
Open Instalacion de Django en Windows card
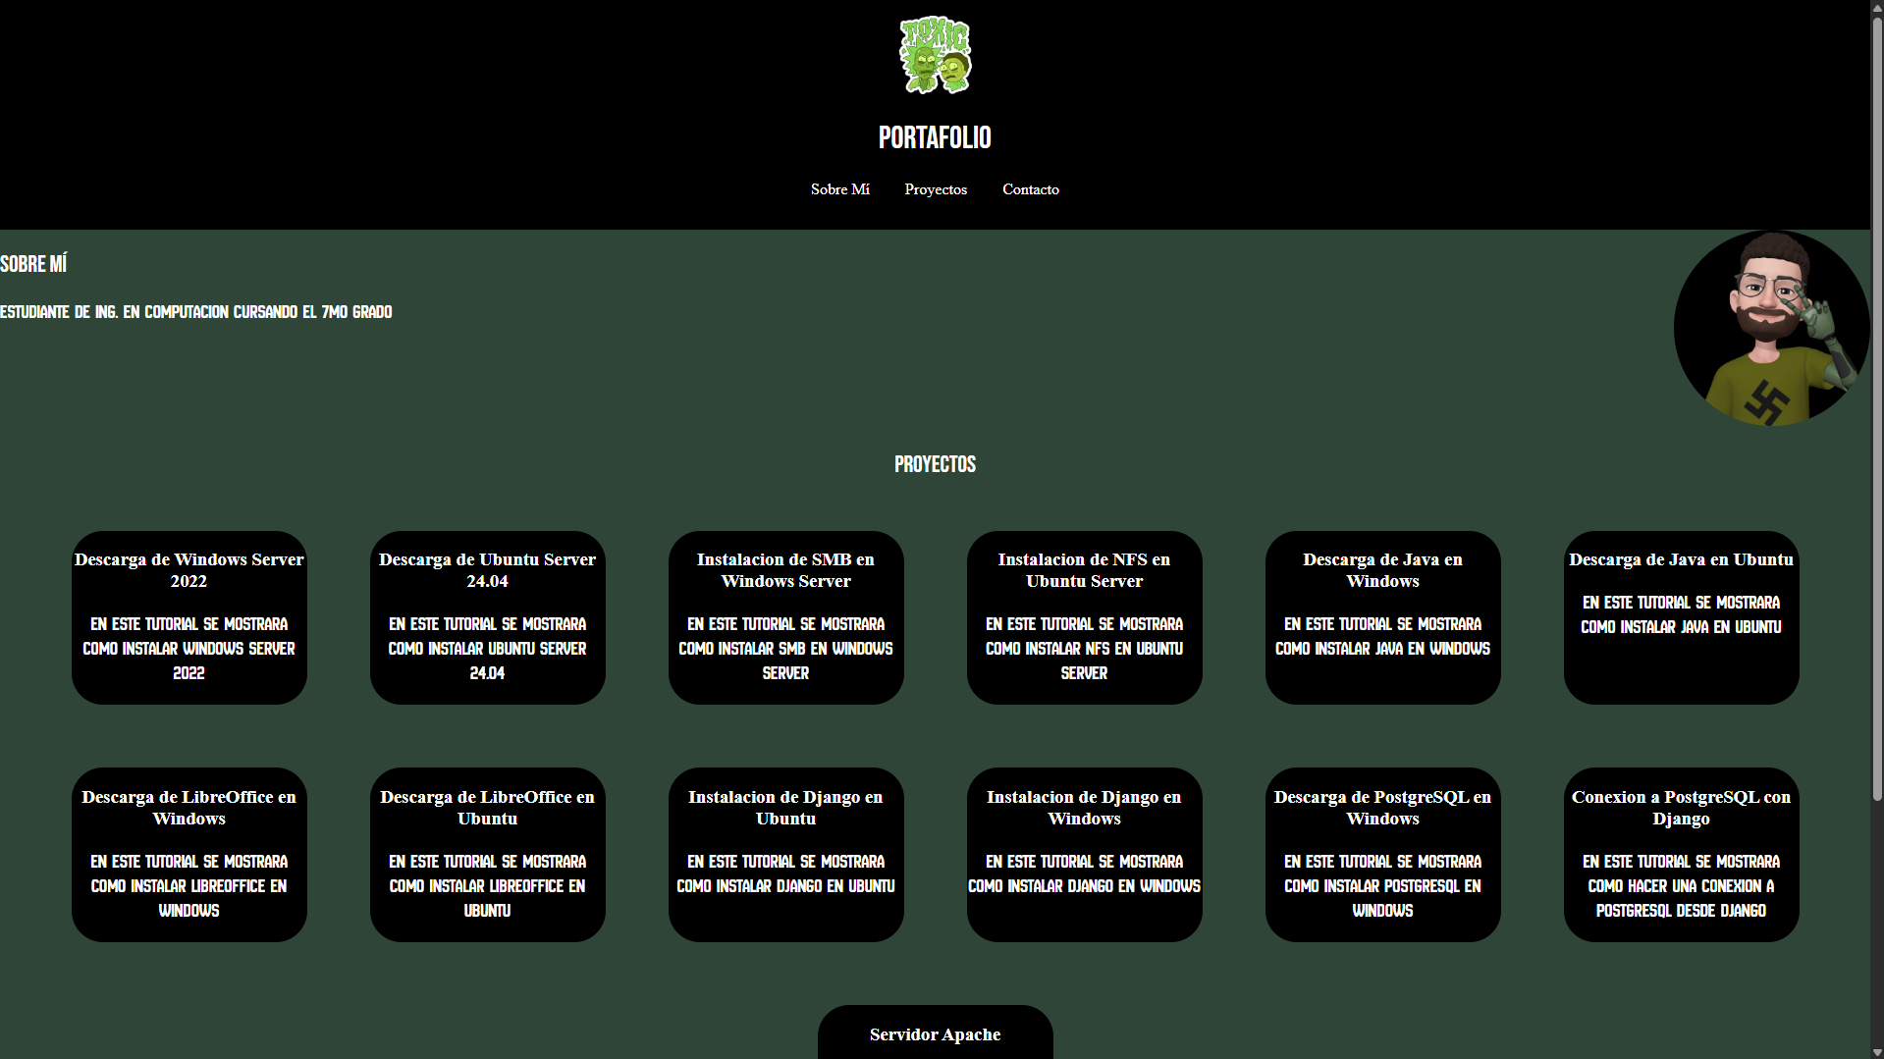pos(1085,855)
